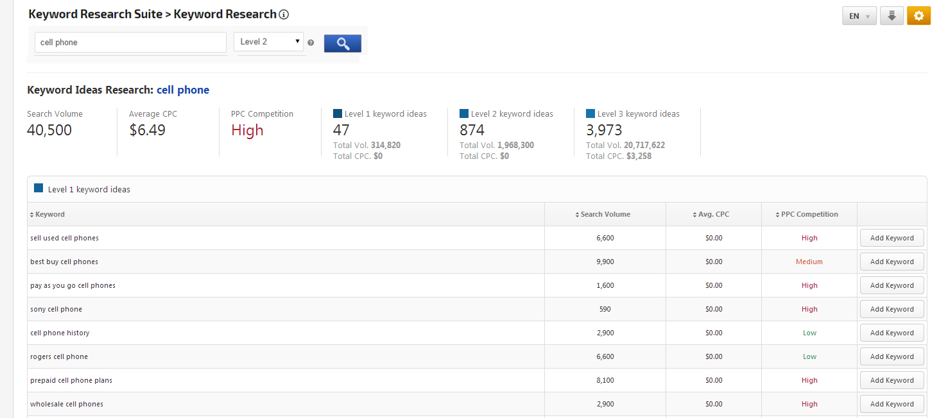
Task: Click Level 2 keyword ideas color swatch
Action: [x=464, y=113]
